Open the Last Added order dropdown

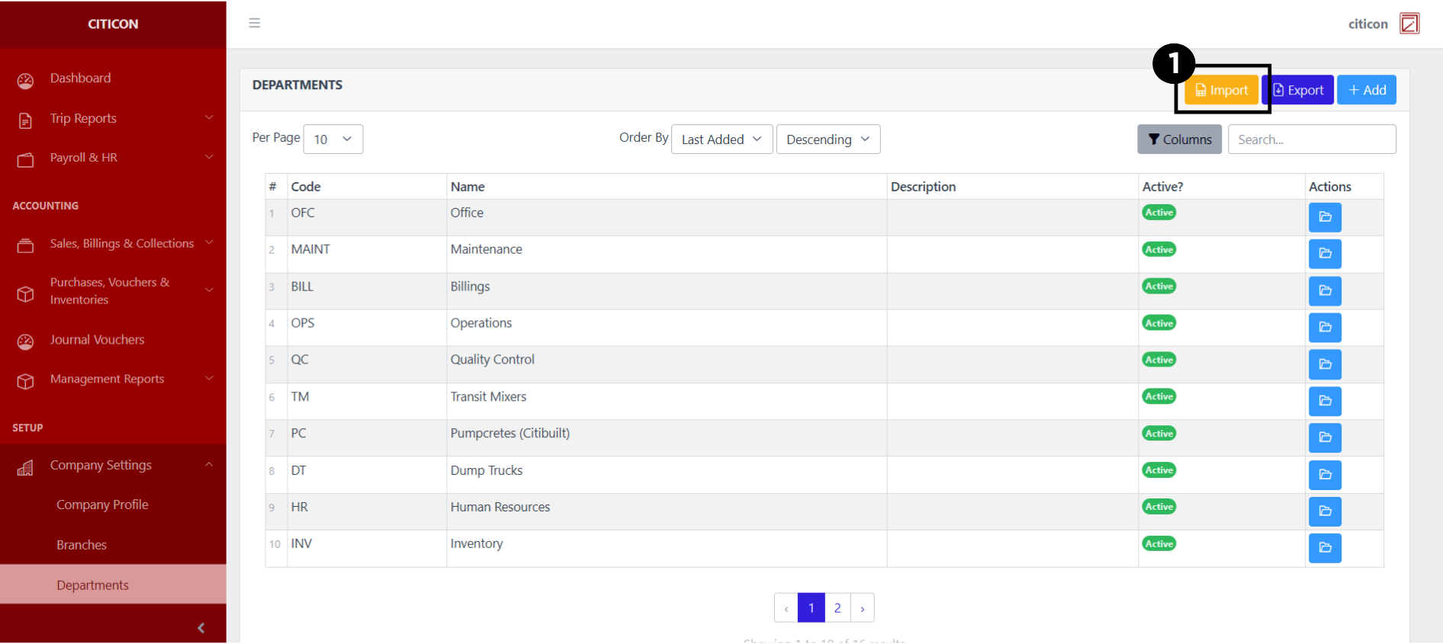pos(721,139)
